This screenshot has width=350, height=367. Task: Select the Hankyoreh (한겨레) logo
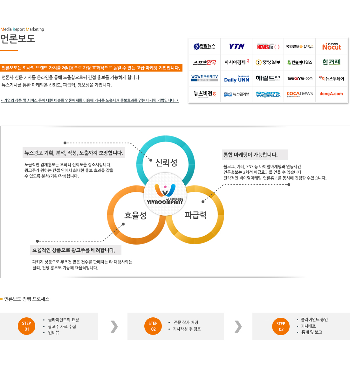tap(332, 62)
